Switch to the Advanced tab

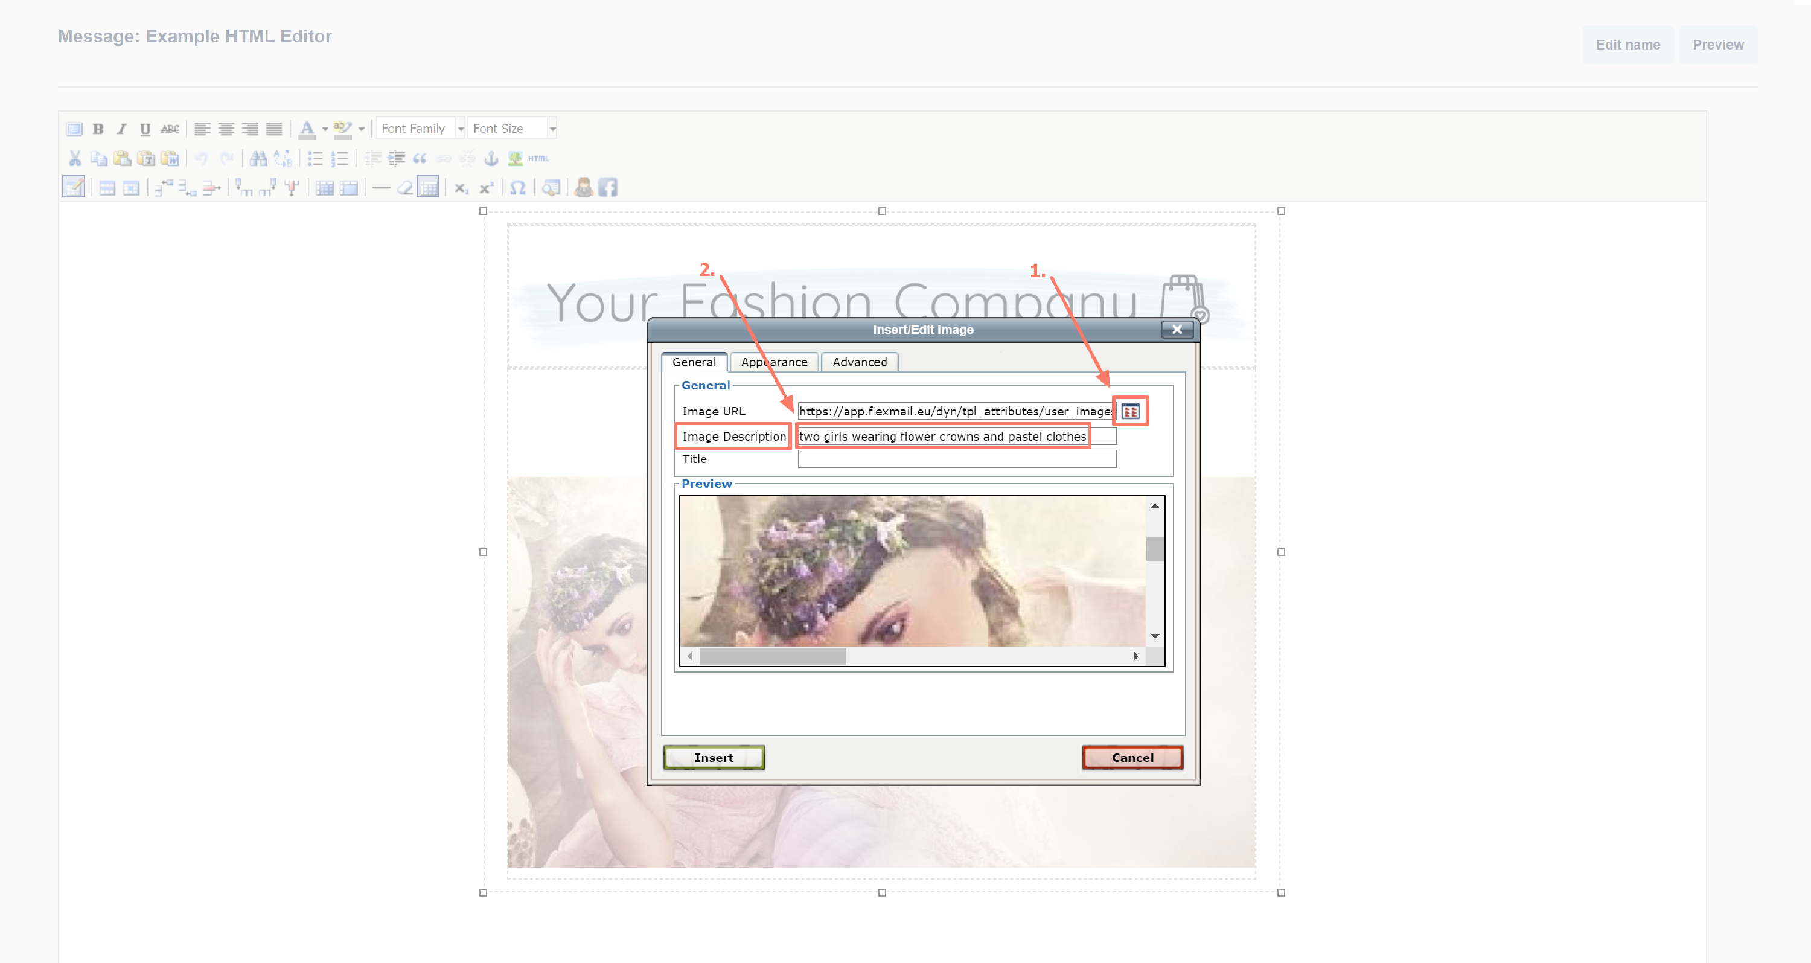pyautogui.click(x=859, y=362)
